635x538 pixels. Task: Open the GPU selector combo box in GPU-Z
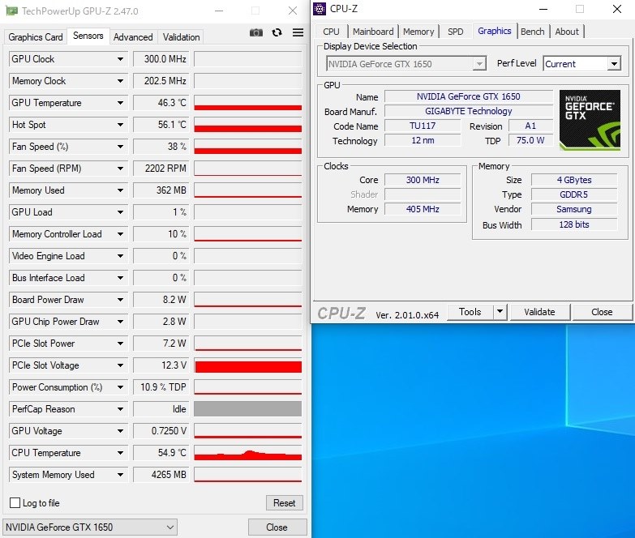click(90, 527)
